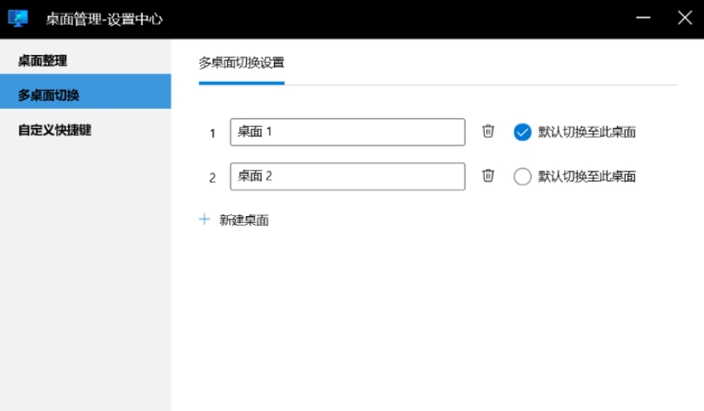Viewport: 704px width, 411px height.
Task: Focus the 桌面 1 name field
Action: pyautogui.click(x=347, y=132)
